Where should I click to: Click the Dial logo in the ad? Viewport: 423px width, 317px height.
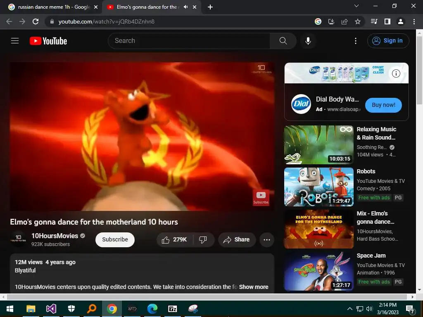(x=301, y=104)
